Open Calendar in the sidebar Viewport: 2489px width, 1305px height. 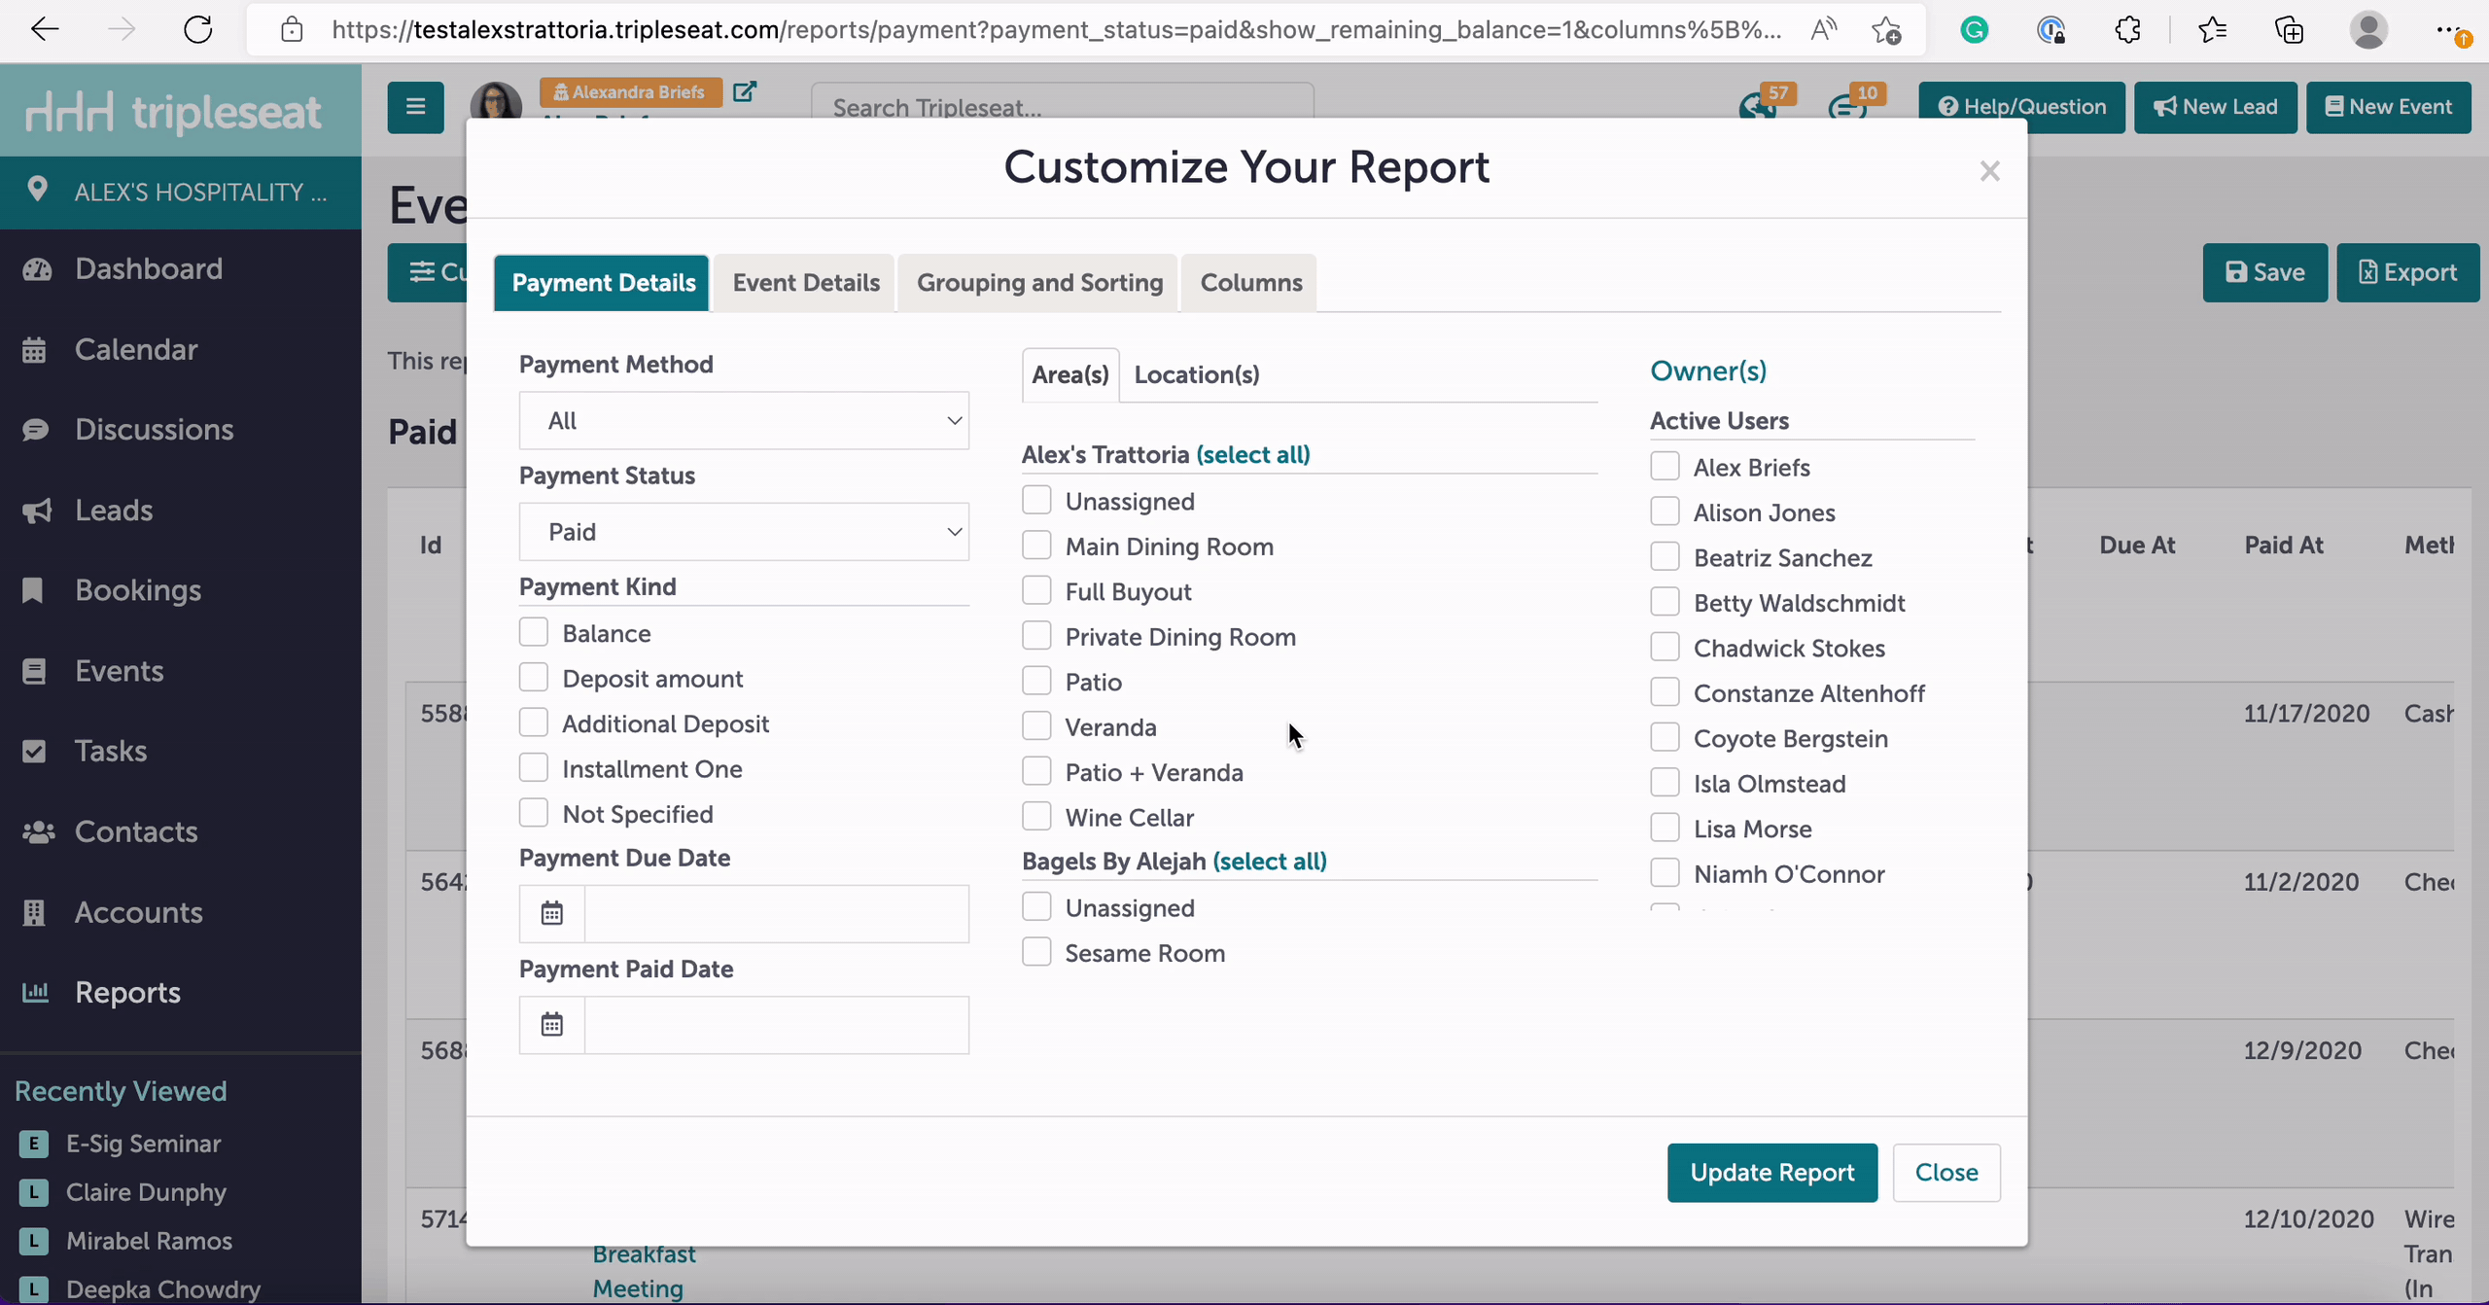coord(136,349)
